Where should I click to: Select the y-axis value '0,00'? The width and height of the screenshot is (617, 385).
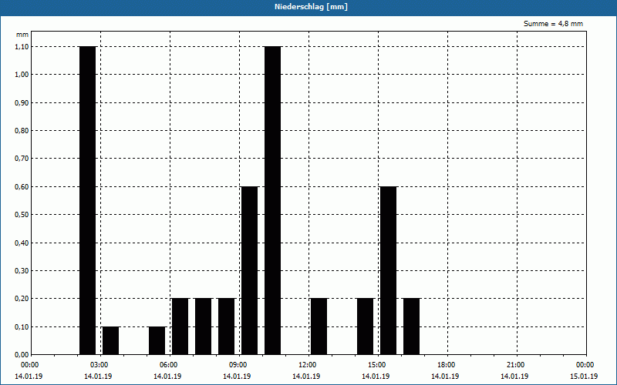point(22,355)
